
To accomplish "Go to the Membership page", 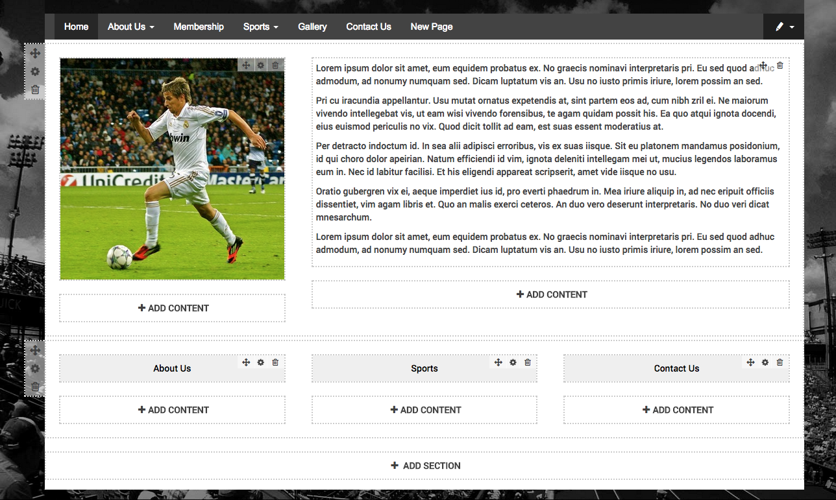I will tap(199, 27).
